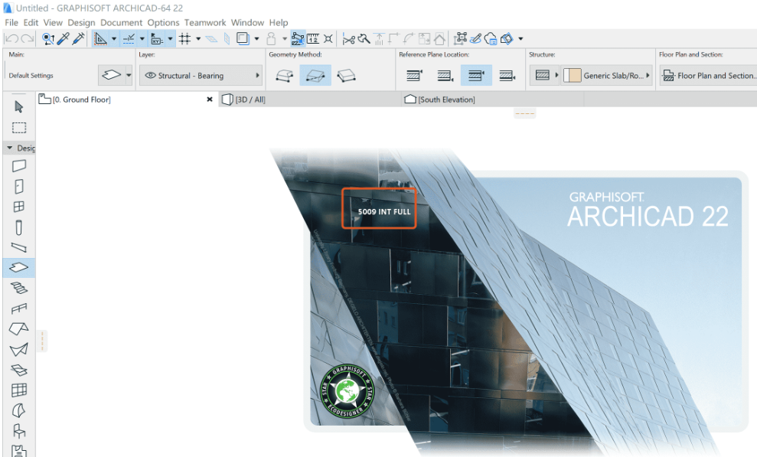Select the Polygonal geometry method
The image size is (757, 457).
[285, 75]
